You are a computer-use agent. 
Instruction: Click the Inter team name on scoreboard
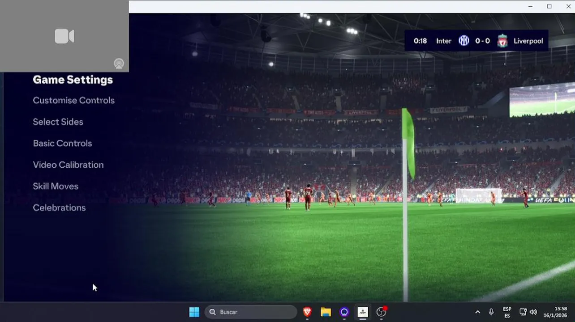point(444,41)
